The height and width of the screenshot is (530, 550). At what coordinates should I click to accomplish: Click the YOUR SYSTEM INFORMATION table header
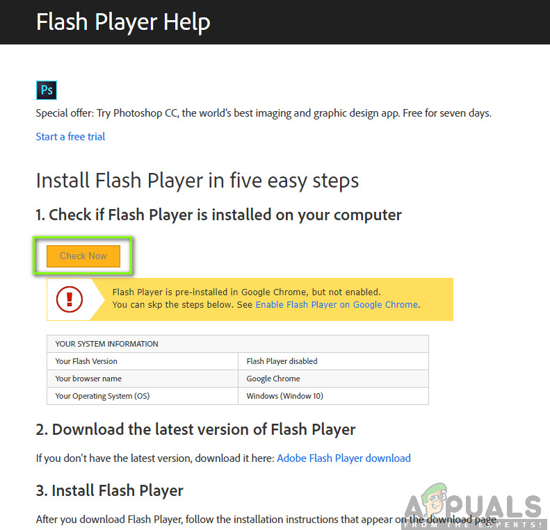click(x=238, y=344)
